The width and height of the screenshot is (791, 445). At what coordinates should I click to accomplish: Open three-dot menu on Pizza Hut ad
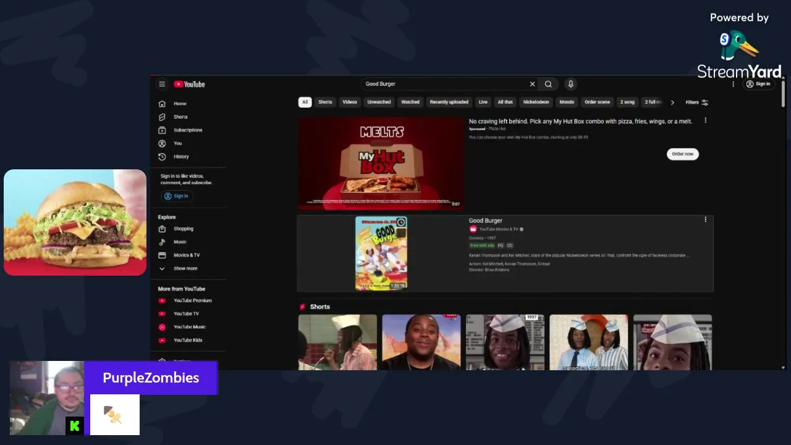pos(705,121)
